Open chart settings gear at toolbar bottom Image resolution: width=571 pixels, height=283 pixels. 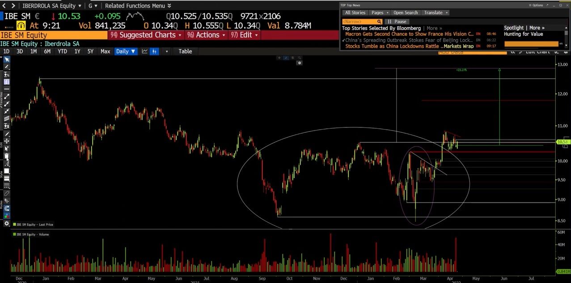click(x=7, y=224)
